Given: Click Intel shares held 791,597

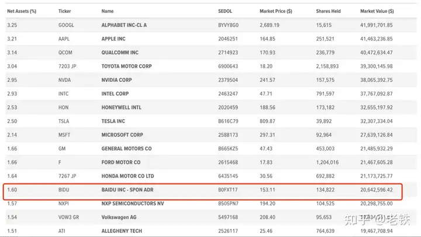Looking at the screenshot, I should click(x=325, y=94).
